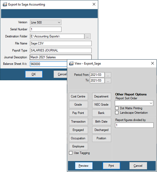Print the Export_Sage report
157x172 pixels.
point(111,166)
